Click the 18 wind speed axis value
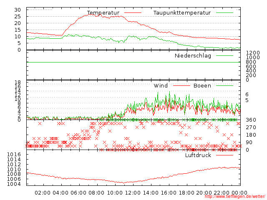Screen dimensions: 267x200 coord(18,82)
